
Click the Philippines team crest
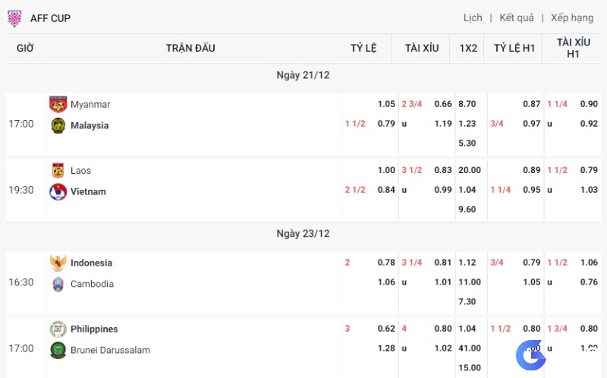[58, 329]
